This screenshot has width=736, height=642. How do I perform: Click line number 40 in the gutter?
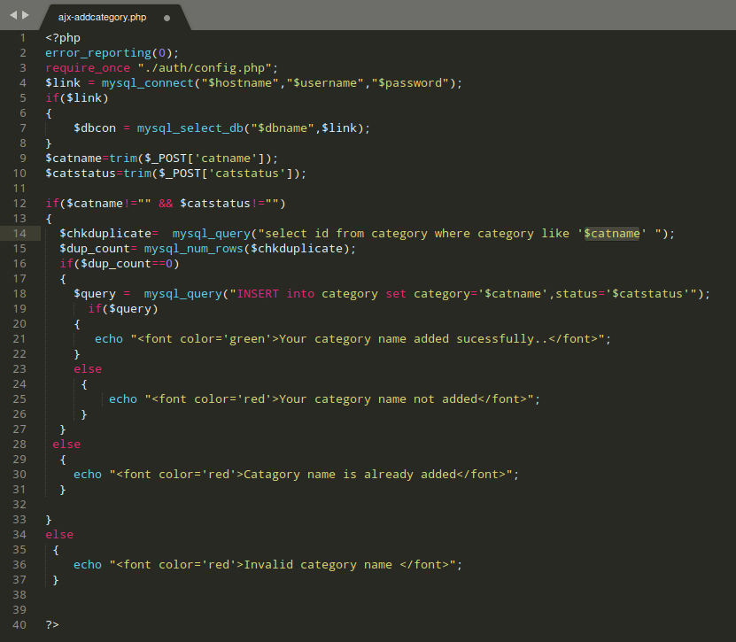(x=21, y=625)
